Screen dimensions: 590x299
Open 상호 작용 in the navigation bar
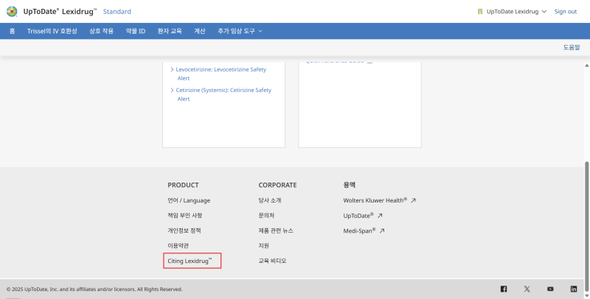point(101,31)
